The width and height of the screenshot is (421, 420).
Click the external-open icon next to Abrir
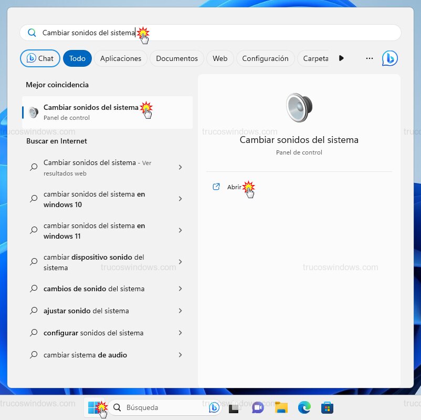click(x=216, y=187)
